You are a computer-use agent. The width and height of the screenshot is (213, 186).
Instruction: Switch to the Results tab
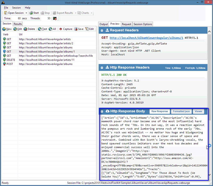(x=18, y=24)
